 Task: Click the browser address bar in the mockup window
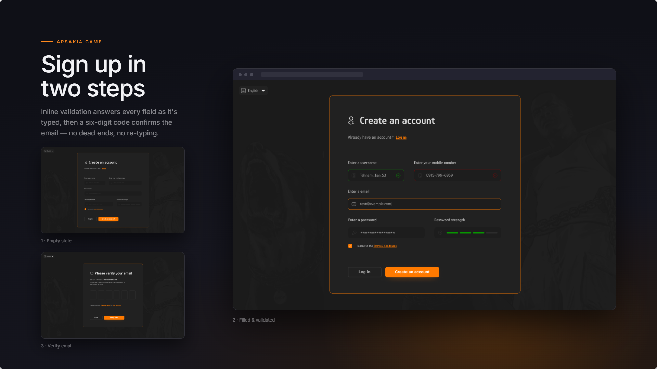coord(312,74)
